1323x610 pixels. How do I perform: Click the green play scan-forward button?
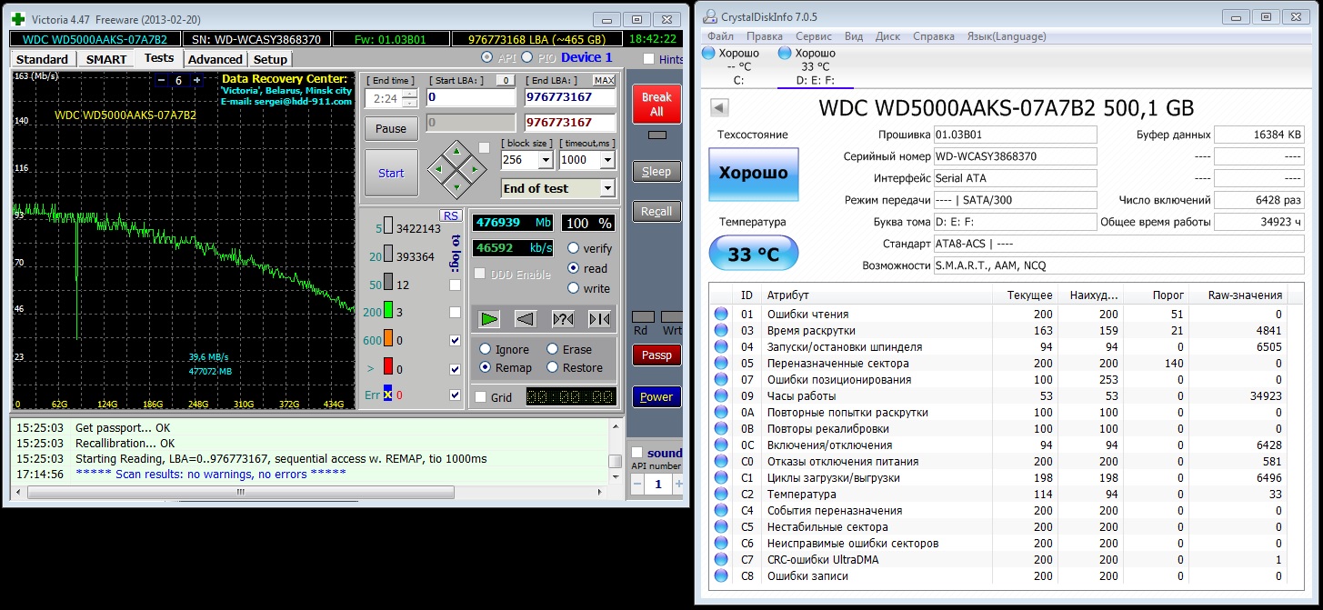[x=489, y=318]
